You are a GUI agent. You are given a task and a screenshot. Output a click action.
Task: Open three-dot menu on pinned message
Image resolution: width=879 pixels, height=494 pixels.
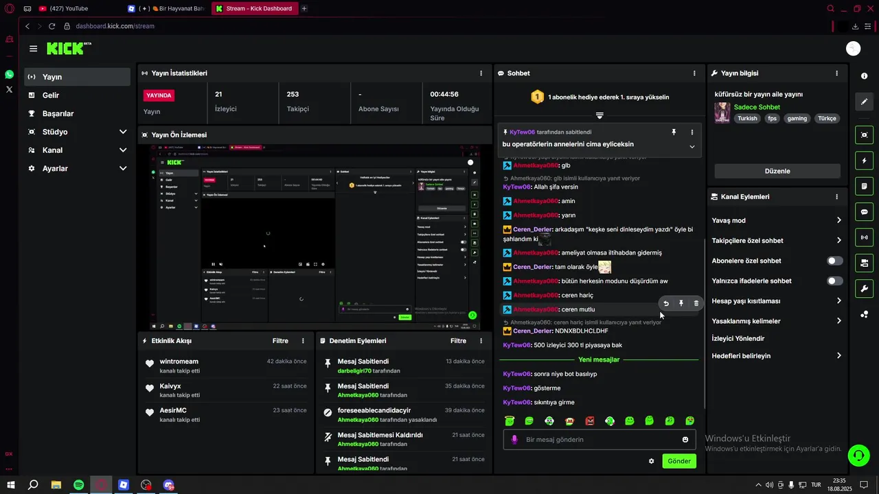[692, 132]
